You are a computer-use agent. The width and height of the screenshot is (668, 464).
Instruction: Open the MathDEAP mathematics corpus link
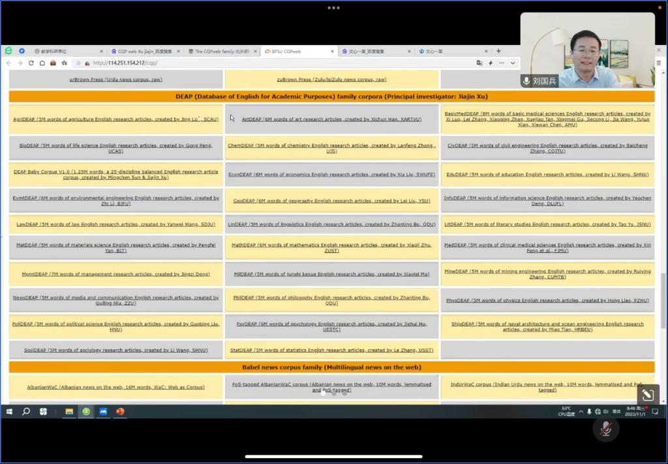coord(331,248)
